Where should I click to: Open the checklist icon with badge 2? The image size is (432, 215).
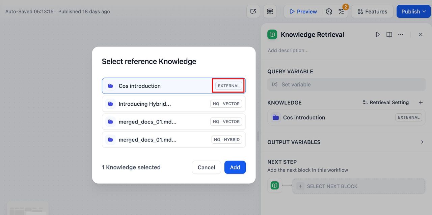tap(341, 11)
